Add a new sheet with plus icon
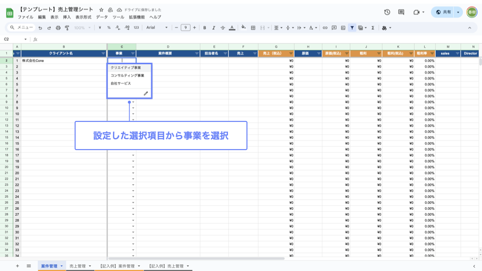 (18, 266)
